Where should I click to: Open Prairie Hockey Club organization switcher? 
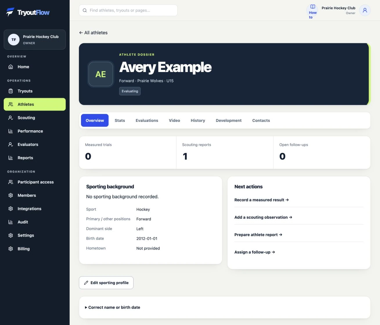pos(35,40)
